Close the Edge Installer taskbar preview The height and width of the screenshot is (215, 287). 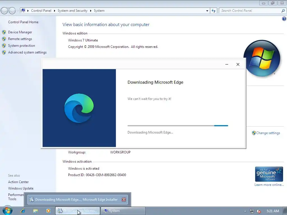pos(124,200)
